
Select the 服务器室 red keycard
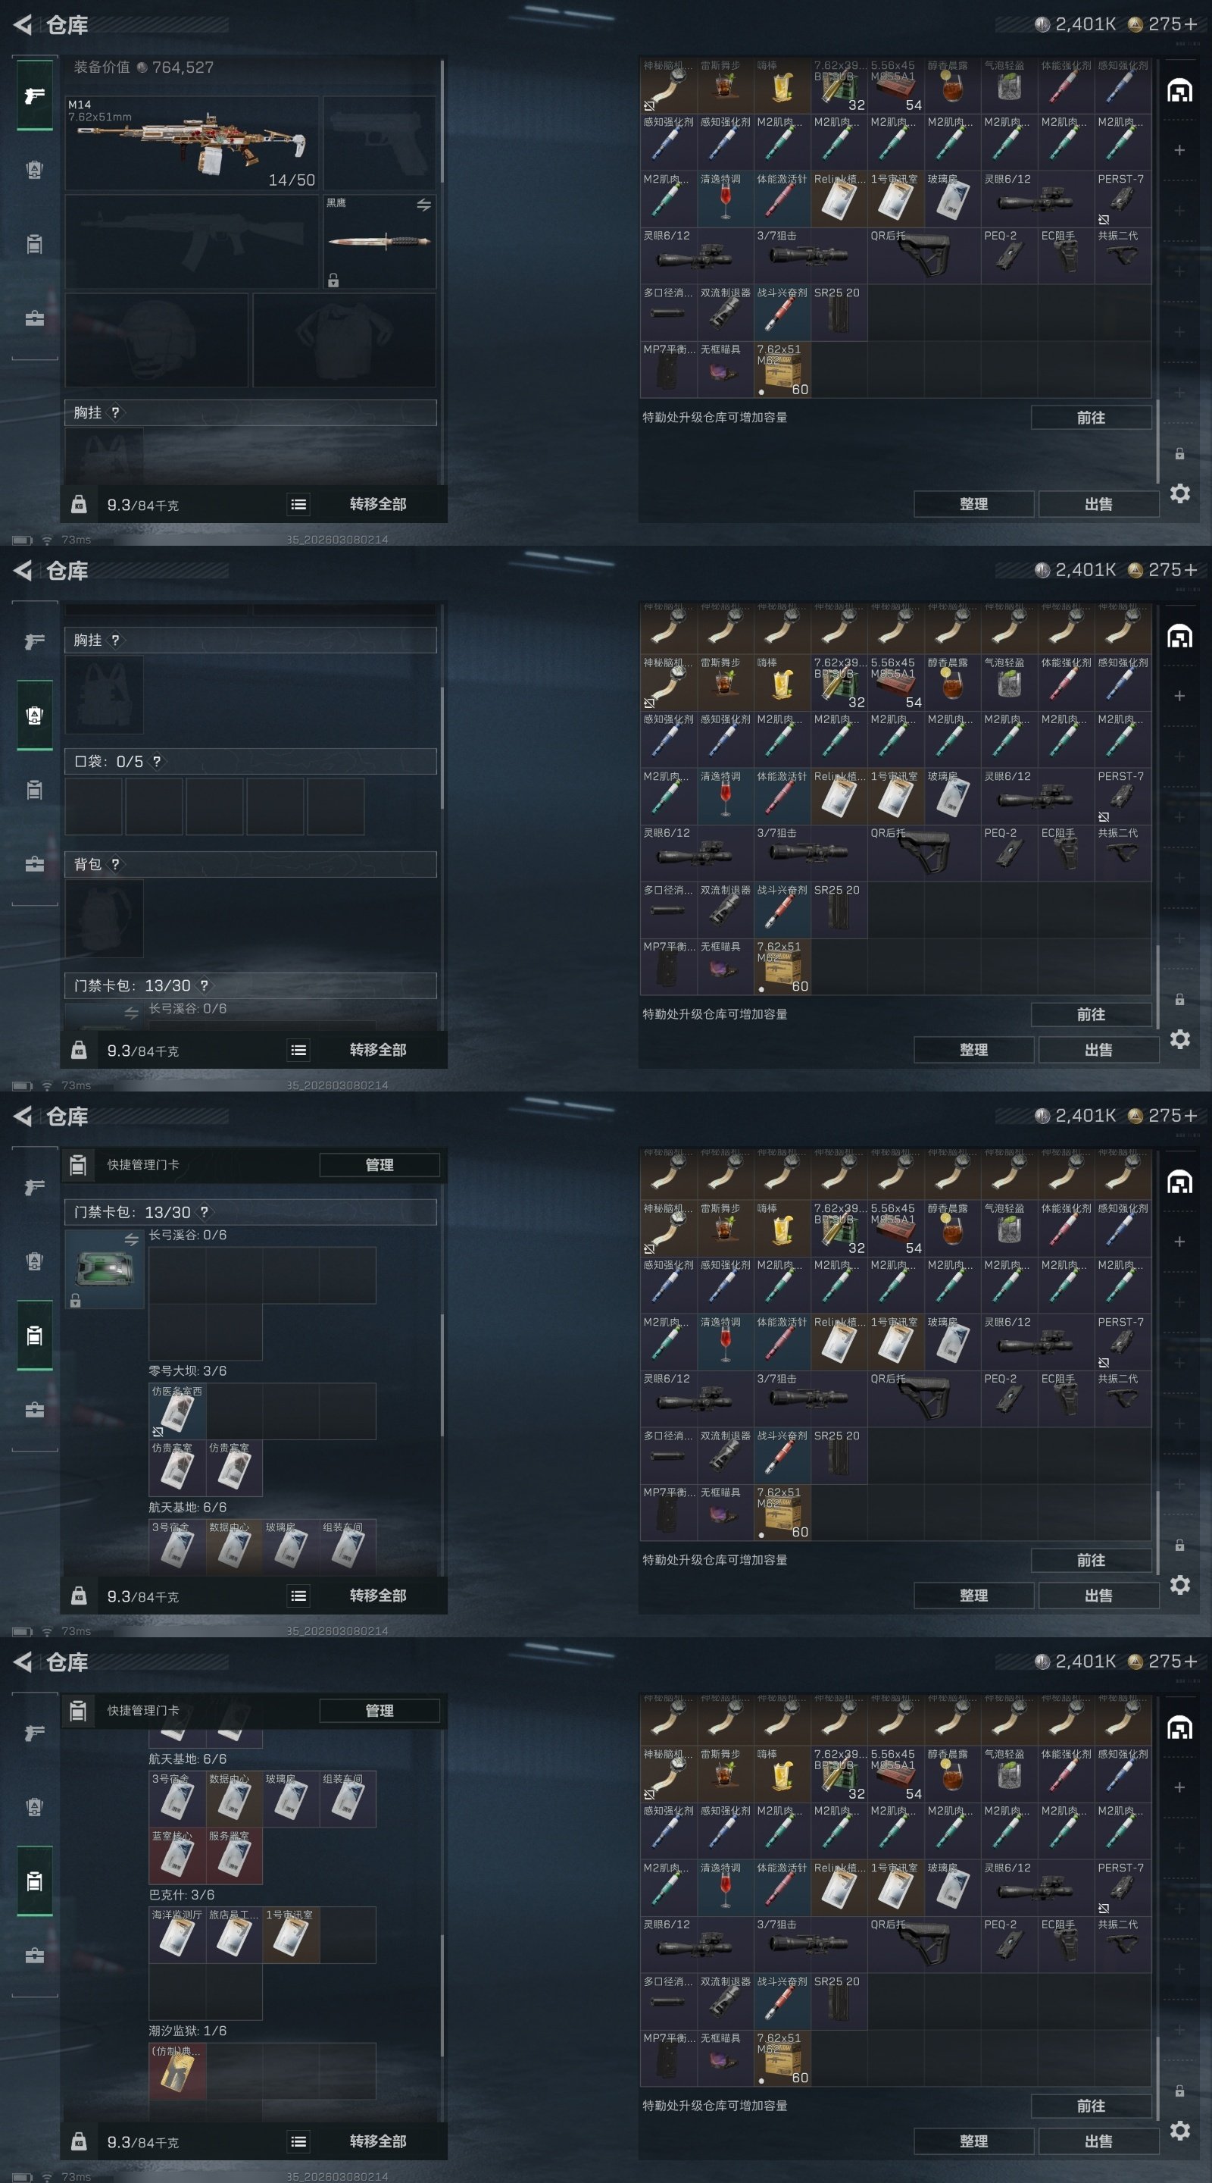pyautogui.click(x=234, y=1855)
